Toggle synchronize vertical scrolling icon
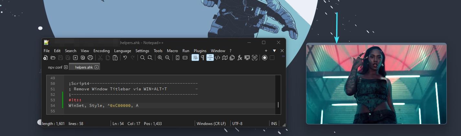This screenshot has height=136, width=461. (177, 58)
